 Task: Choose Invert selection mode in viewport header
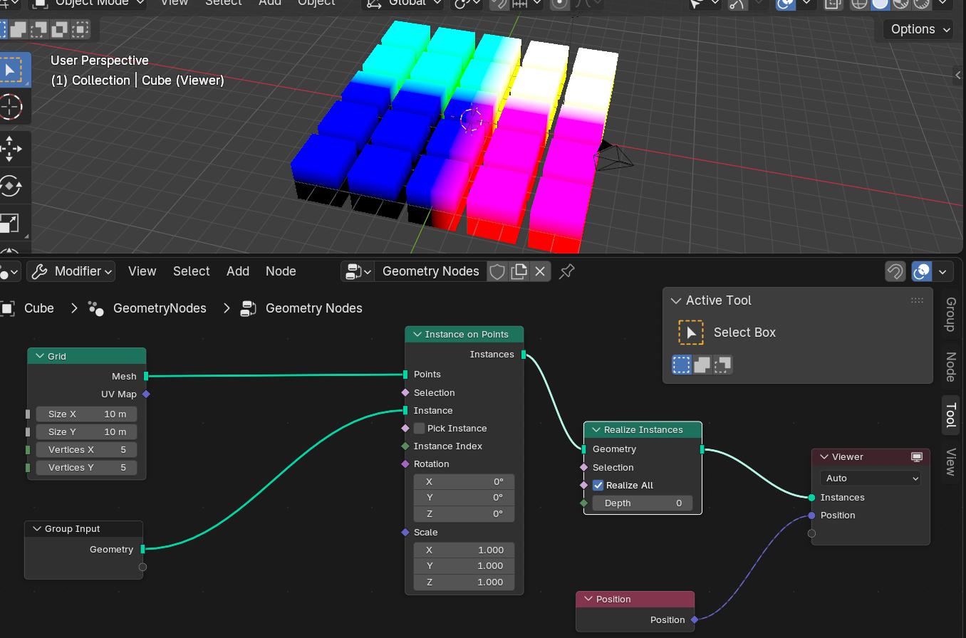[60, 29]
